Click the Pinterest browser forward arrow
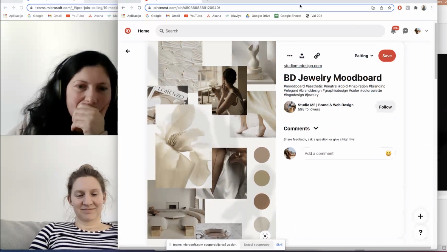Screen dimensions: 447x252 pos(131,8)
